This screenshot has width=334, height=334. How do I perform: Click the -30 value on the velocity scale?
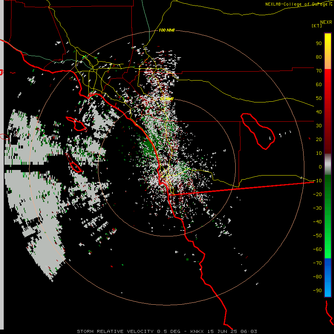tap(317, 208)
